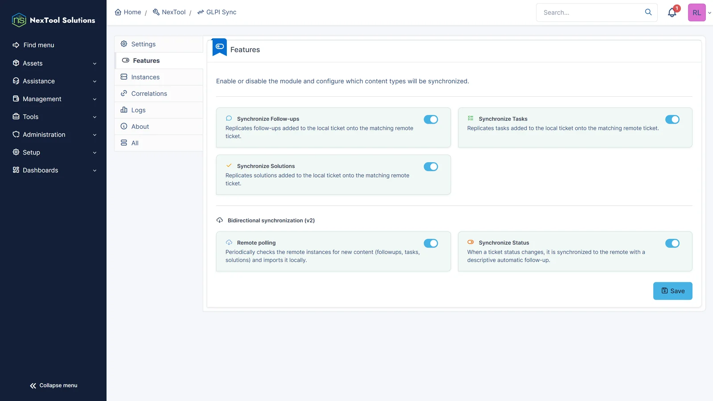Screen dimensions: 713x401
Task: Click the NexTool breadcrumb wrench icon
Action: click(x=156, y=12)
